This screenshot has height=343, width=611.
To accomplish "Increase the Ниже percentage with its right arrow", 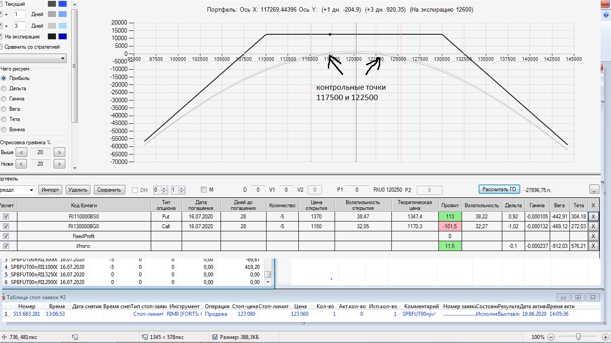I will click(x=59, y=164).
